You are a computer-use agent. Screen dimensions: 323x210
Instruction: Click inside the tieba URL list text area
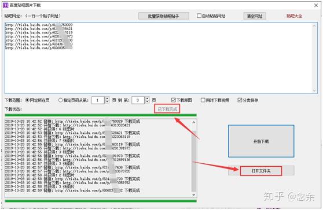(161, 58)
